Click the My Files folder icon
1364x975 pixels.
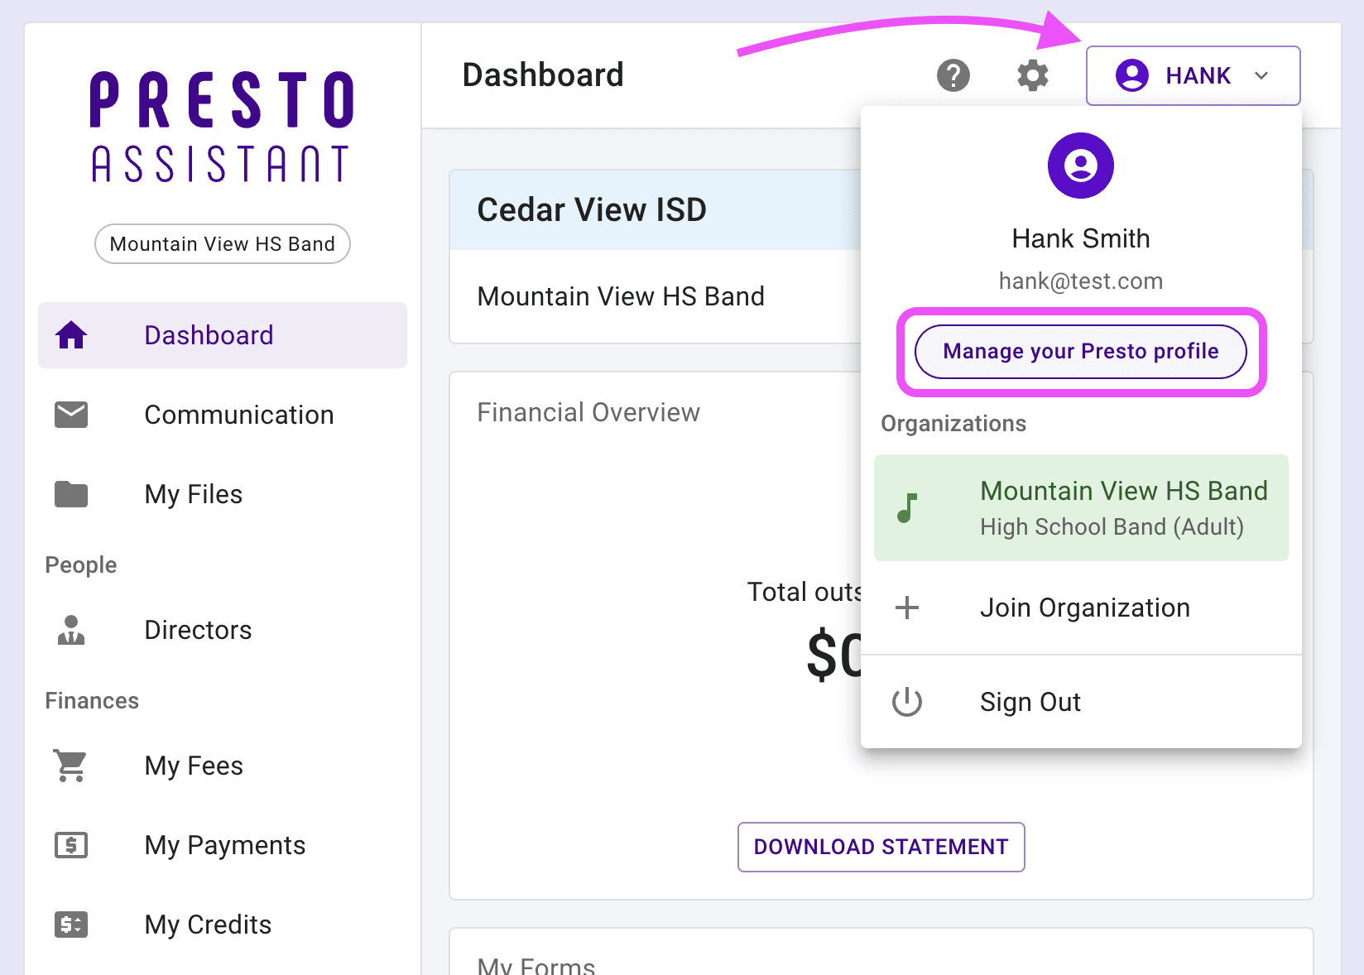coord(71,494)
